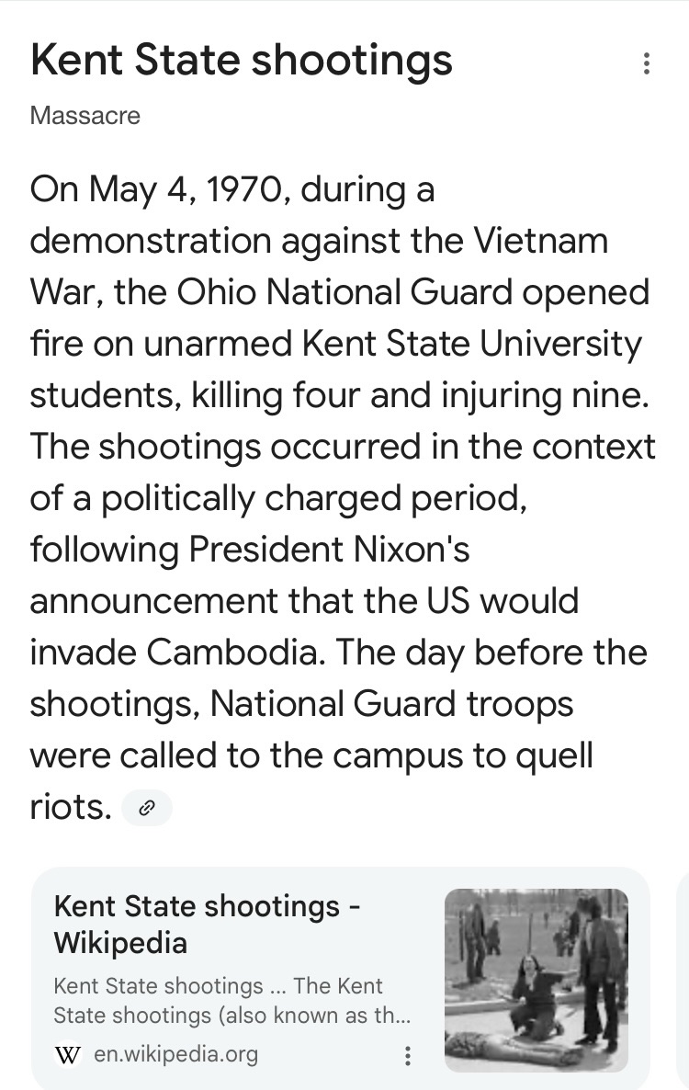The height and width of the screenshot is (1090, 689).
Task: Click the "Kent State shootings" main heading
Action: click(241, 60)
